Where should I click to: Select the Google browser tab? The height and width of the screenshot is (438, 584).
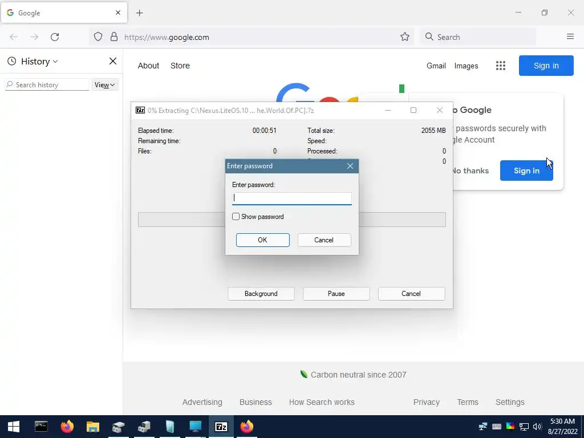click(x=64, y=13)
